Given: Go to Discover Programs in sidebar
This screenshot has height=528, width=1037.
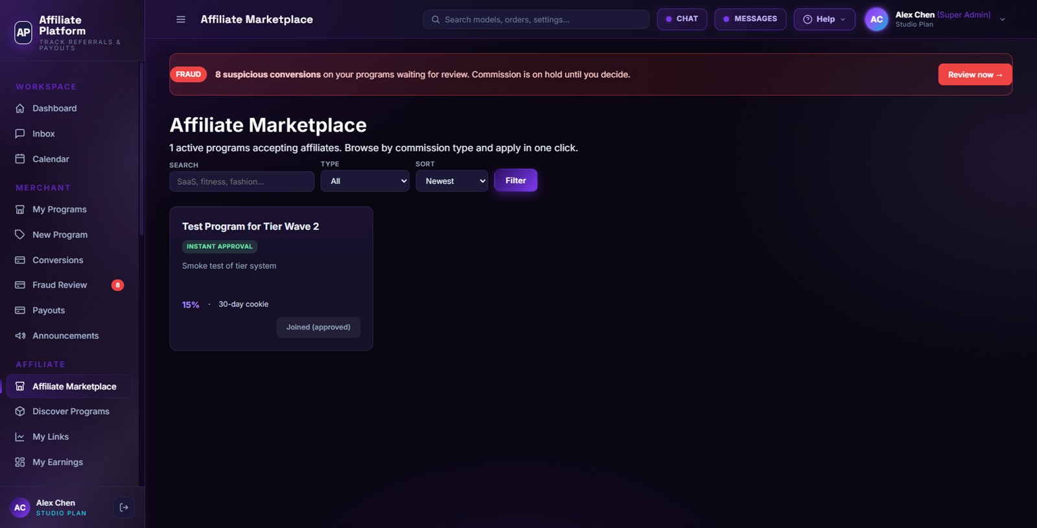Looking at the screenshot, I should 69,411.
